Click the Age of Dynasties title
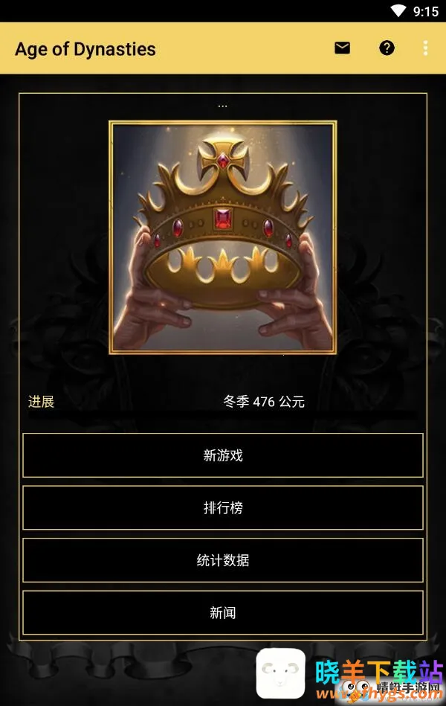Screen dimensions: 446x706 pos(85,49)
